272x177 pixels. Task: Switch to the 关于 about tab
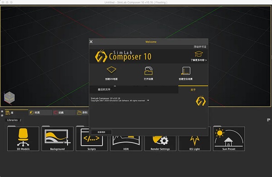193,89
